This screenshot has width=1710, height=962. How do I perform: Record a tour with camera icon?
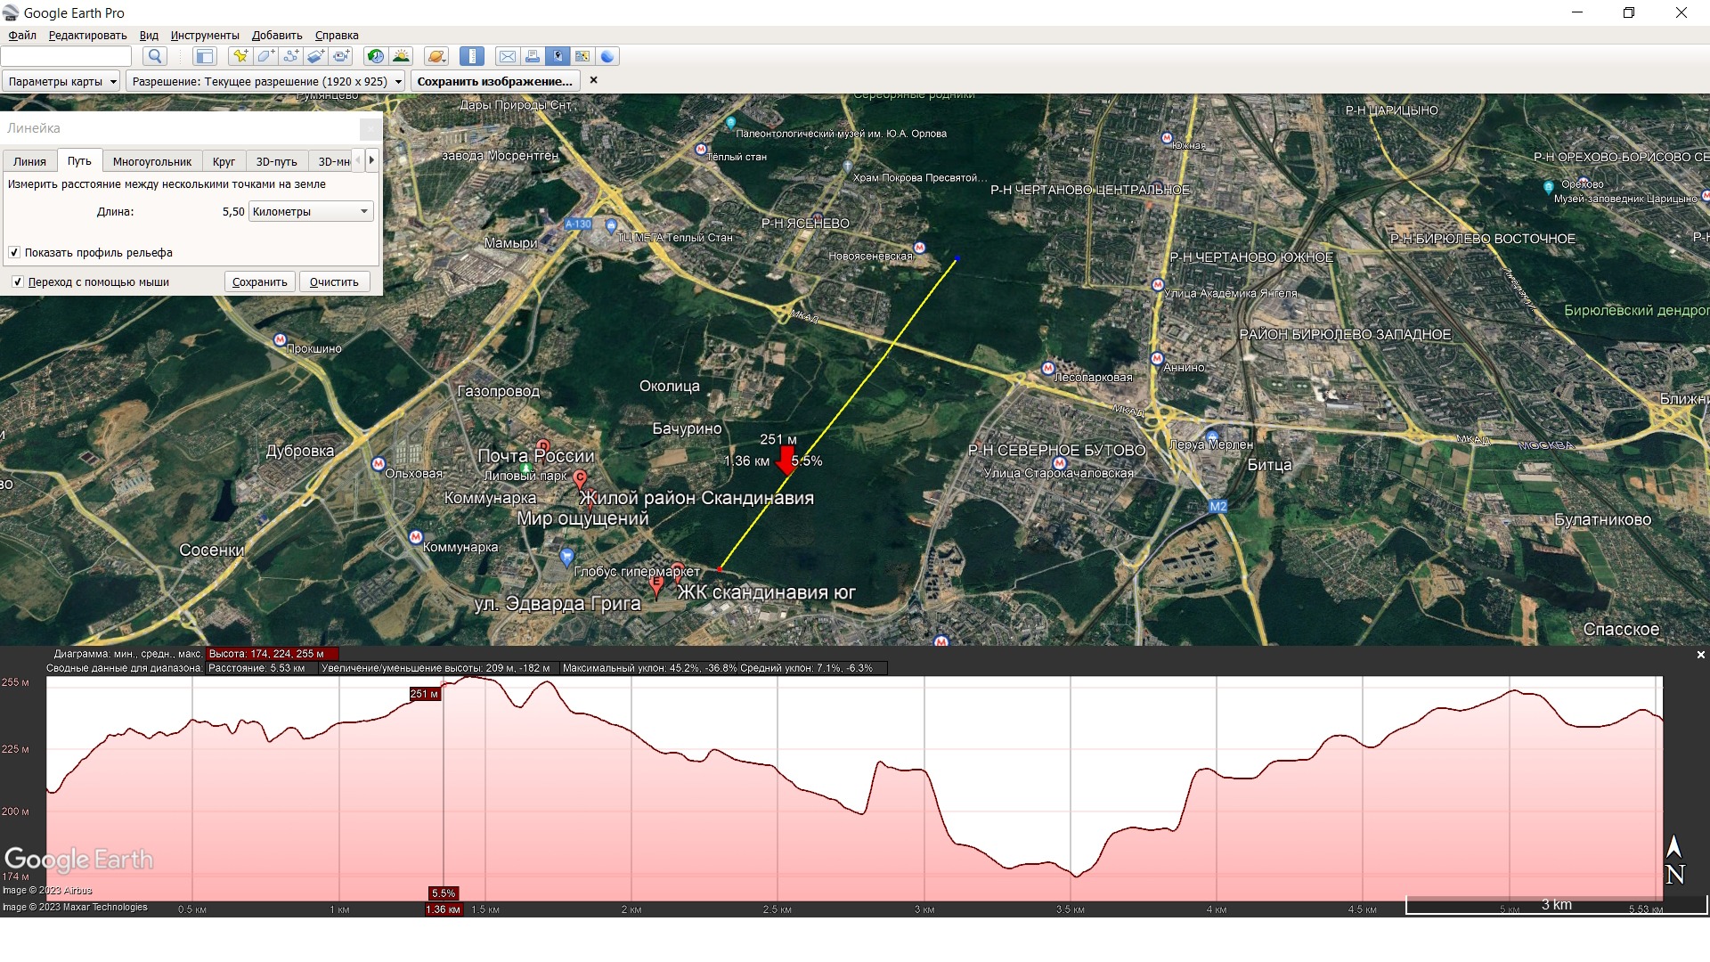pos(342,56)
